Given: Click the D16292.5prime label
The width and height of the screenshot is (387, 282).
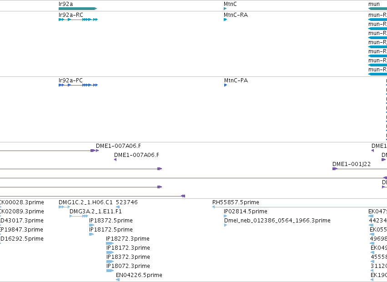Looking at the screenshot, I should click(22, 239).
